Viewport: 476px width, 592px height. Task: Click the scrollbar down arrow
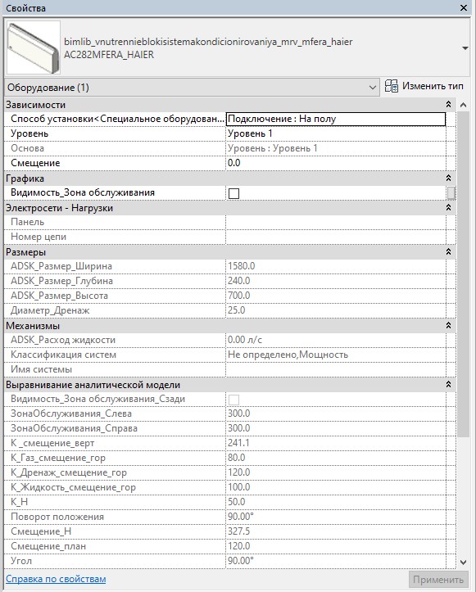464,563
